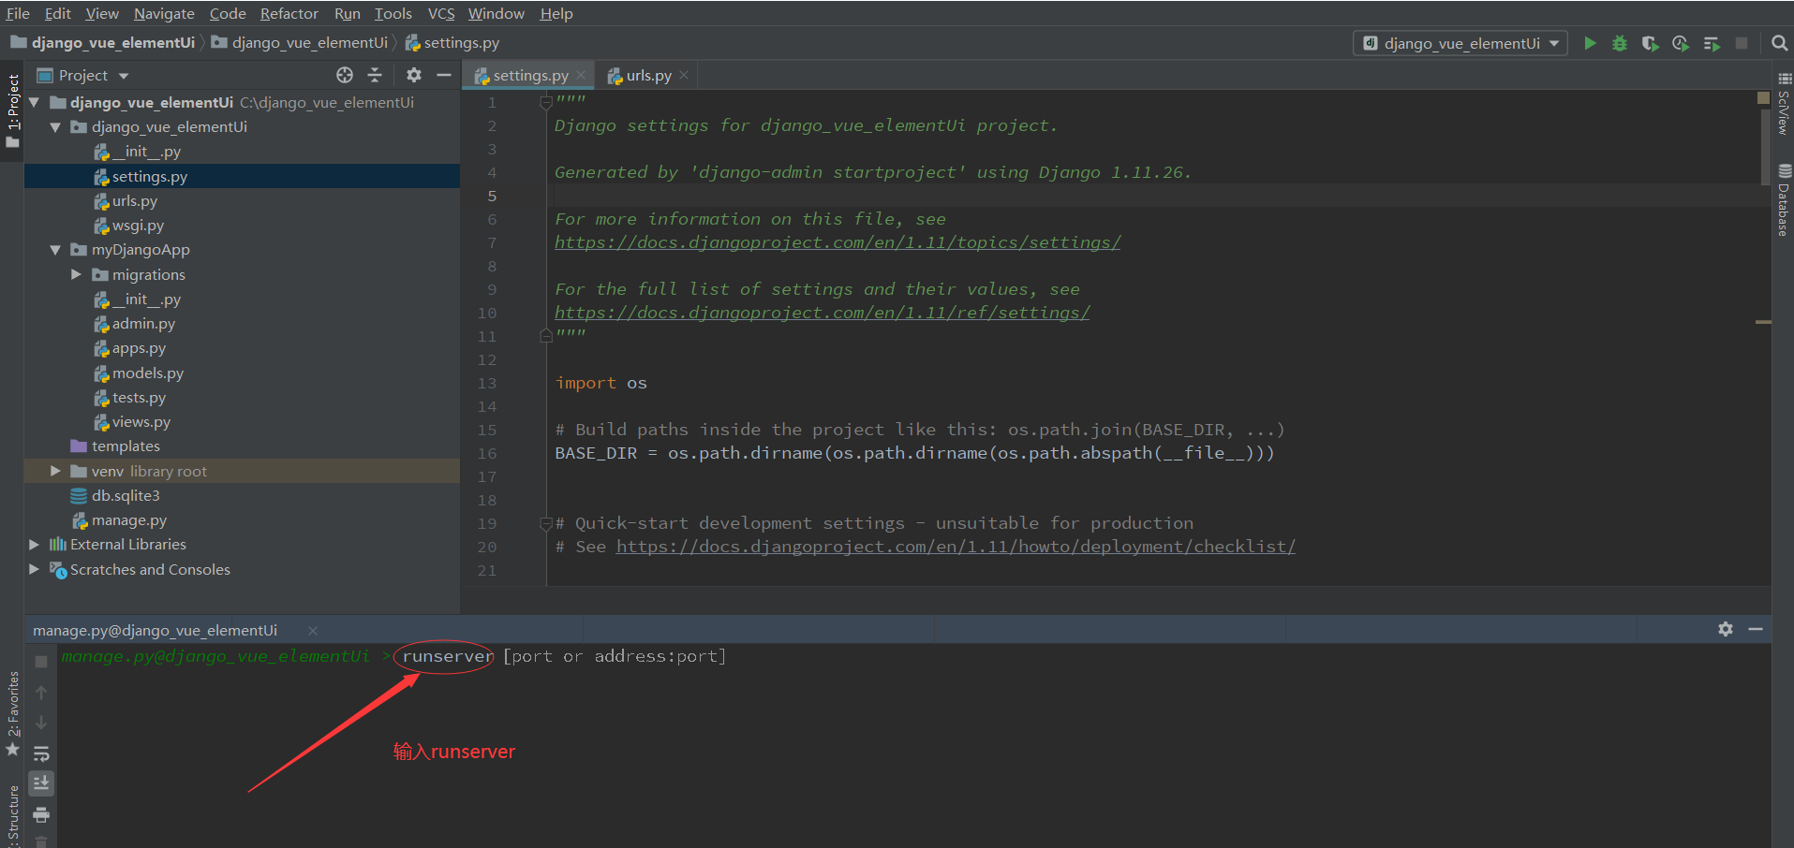Open the topics/settings documentation link
Image resolution: width=1794 pixels, height=848 pixels.
pos(838,242)
